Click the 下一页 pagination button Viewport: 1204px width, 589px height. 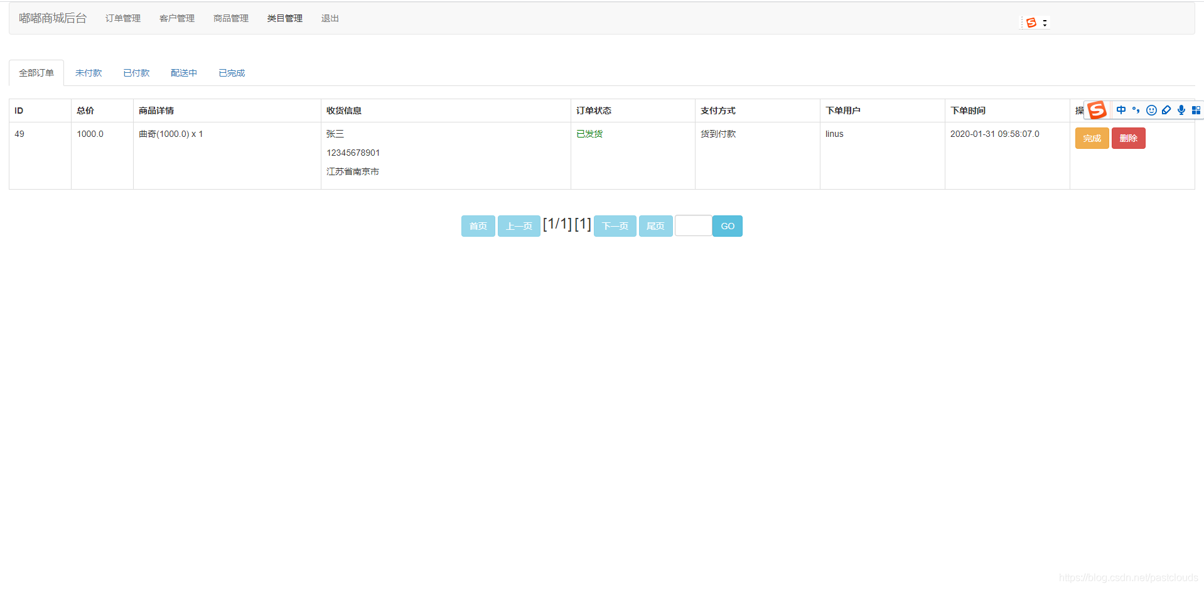point(615,226)
